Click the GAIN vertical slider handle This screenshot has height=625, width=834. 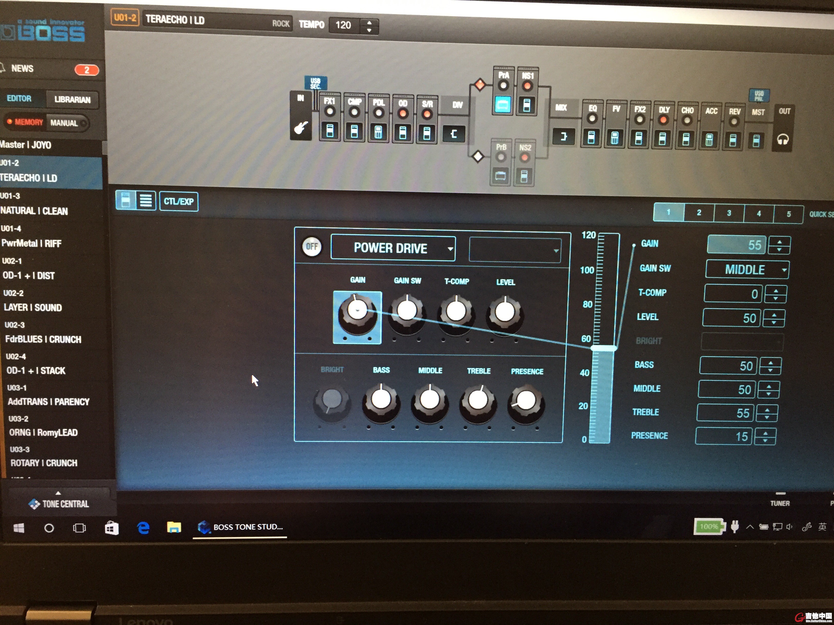tap(604, 348)
